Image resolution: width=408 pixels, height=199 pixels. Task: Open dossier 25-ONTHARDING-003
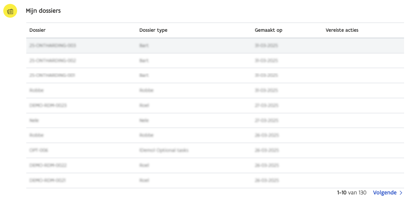pyautogui.click(x=53, y=45)
